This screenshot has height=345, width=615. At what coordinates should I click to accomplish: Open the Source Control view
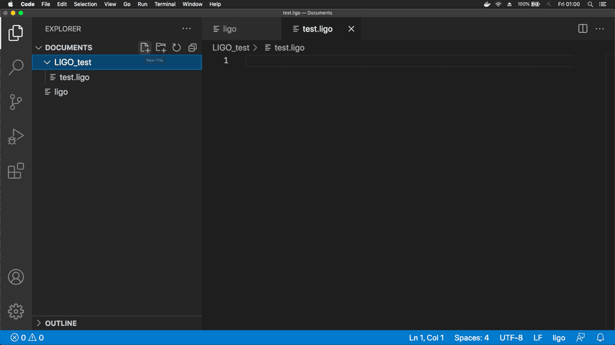pos(16,102)
